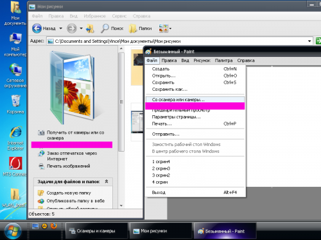Image resolution: width=321 pixels, height=240 pixels.
Task: Open recent file 3 скрин2
Action: click(195, 175)
